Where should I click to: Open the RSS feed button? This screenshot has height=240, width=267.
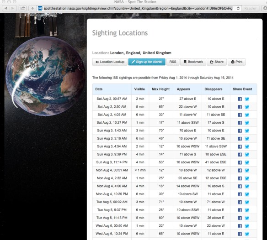coord(173,62)
